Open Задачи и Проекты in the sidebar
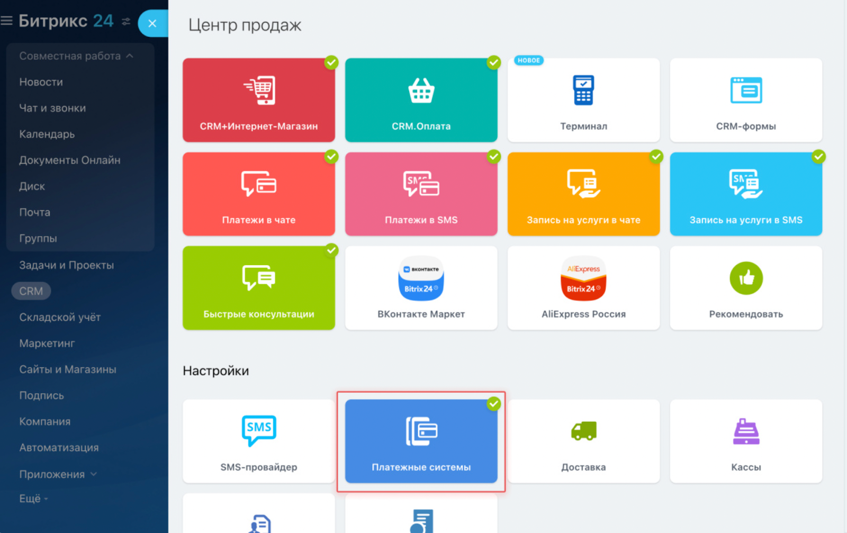 [x=66, y=265]
